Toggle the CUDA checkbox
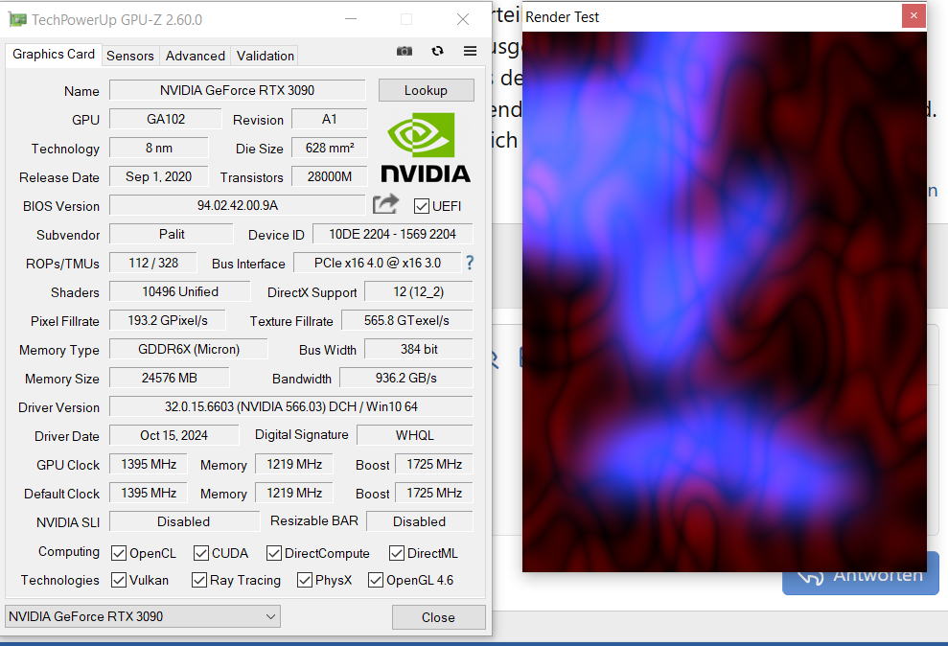The height and width of the screenshot is (646, 948). coord(200,553)
